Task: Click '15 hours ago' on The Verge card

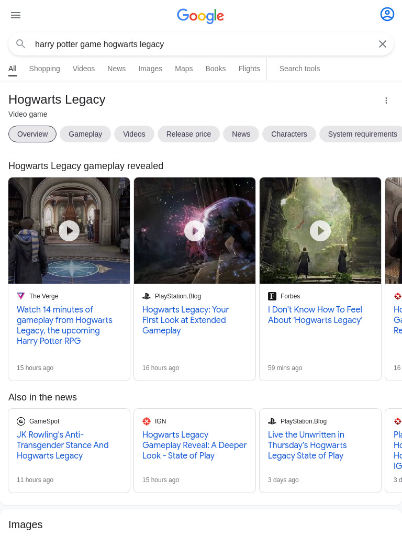Action: 35,368
